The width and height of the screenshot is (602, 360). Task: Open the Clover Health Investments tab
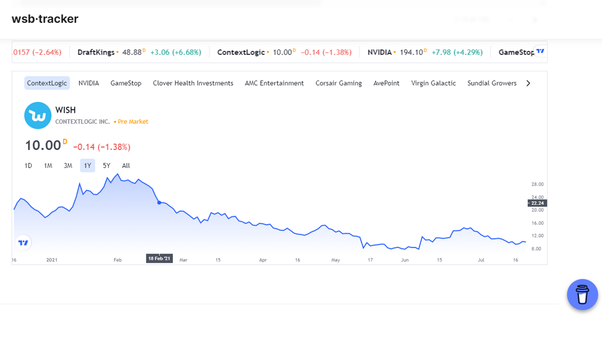coord(193,83)
